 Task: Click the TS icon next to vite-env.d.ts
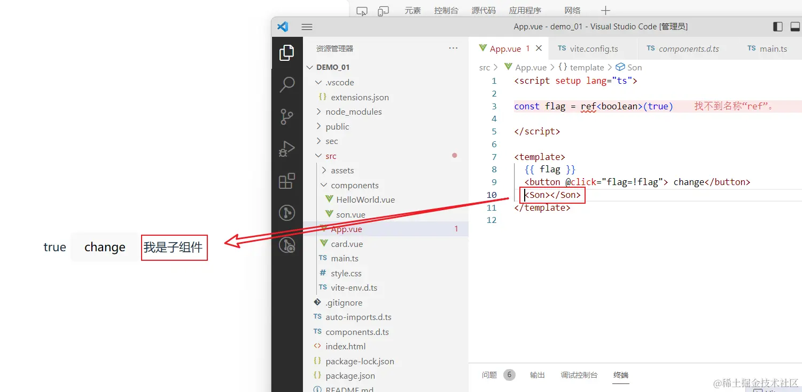[x=323, y=287]
